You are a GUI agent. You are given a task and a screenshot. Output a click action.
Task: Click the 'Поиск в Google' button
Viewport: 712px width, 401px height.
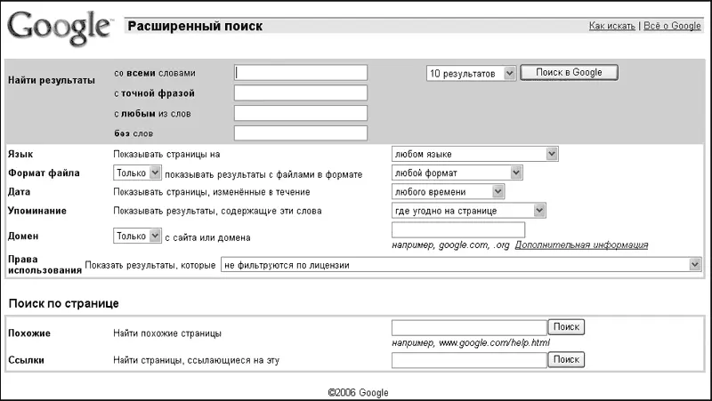569,73
